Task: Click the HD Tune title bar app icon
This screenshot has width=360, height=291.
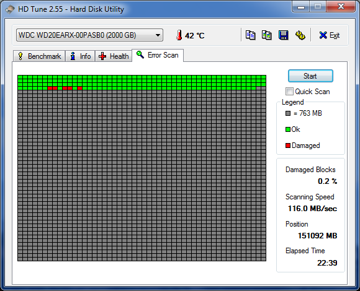Action: coord(10,10)
